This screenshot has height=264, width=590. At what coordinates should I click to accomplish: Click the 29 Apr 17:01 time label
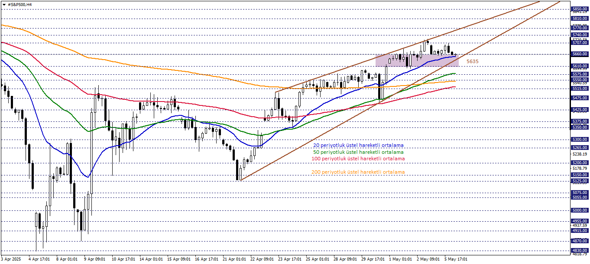372,259
